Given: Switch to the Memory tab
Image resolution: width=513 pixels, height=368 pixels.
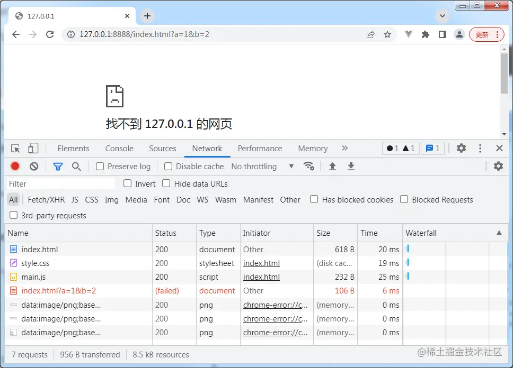Looking at the screenshot, I should pyautogui.click(x=313, y=149).
